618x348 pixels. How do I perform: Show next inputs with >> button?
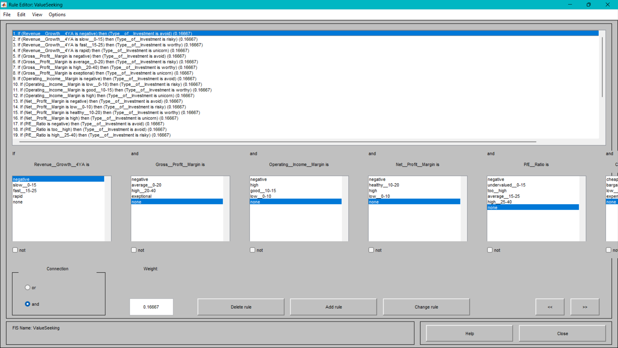[585, 307]
